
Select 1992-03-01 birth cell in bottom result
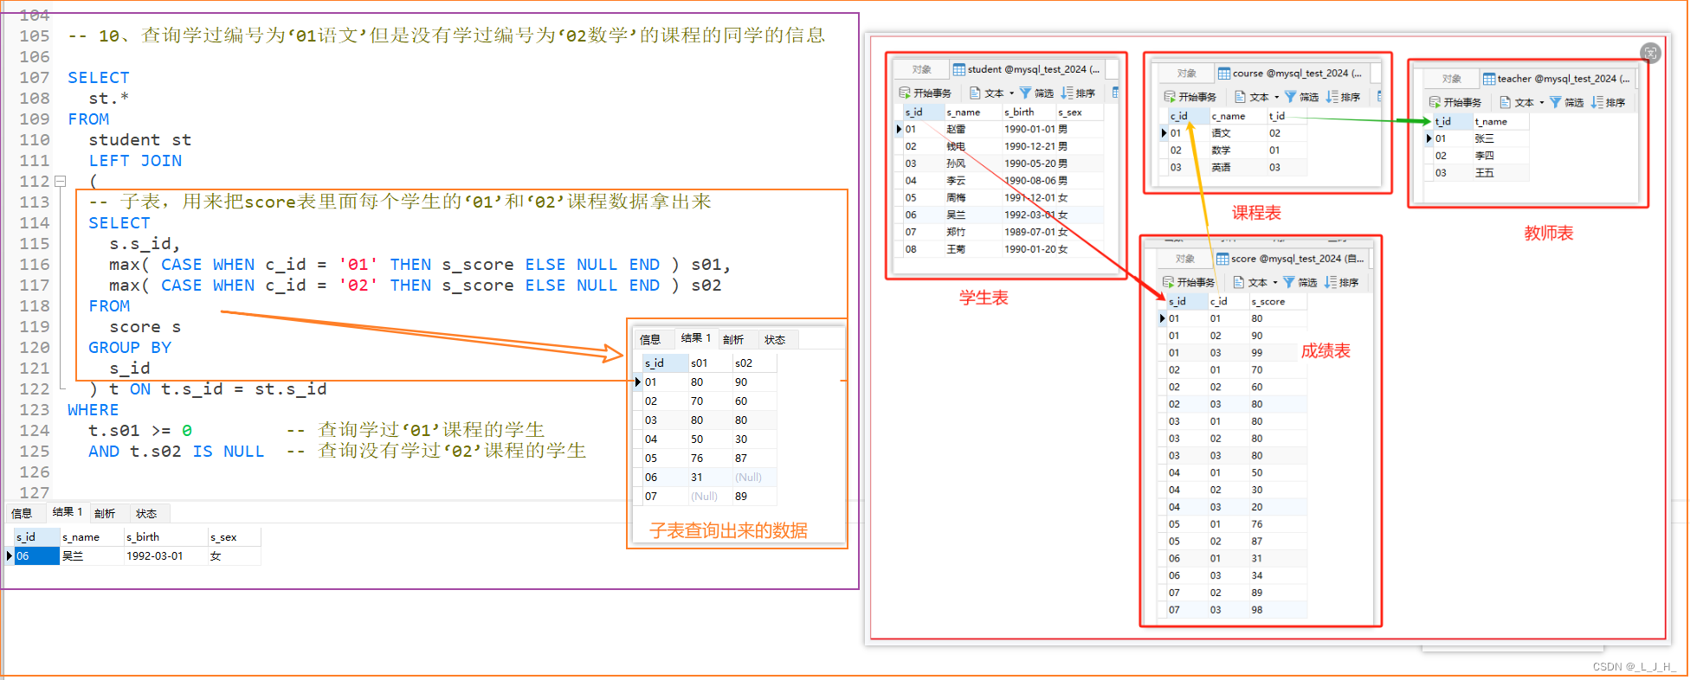pyautogui.click(x=165, y=556)
